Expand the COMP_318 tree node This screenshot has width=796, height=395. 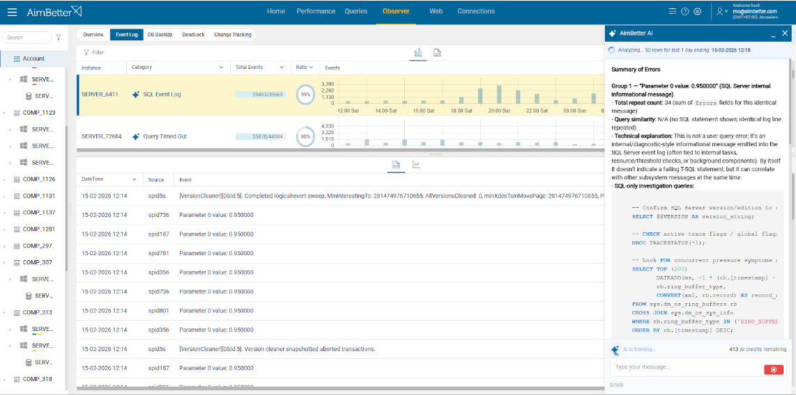(x=5, y=380)
